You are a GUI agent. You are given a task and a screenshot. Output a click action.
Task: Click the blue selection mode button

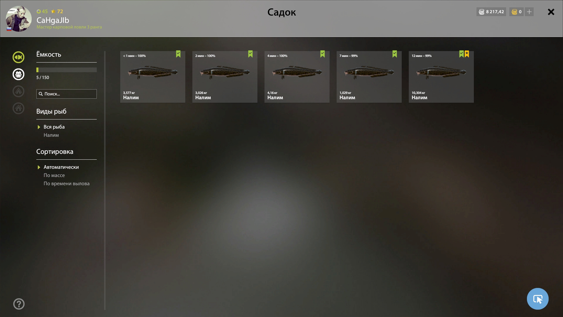[537, 299]
